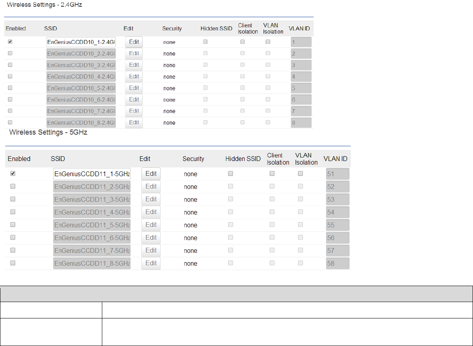Toggle VLAN Isolation for EnGeniusCCDD10_8-2.4GHz

coord(268,123)
